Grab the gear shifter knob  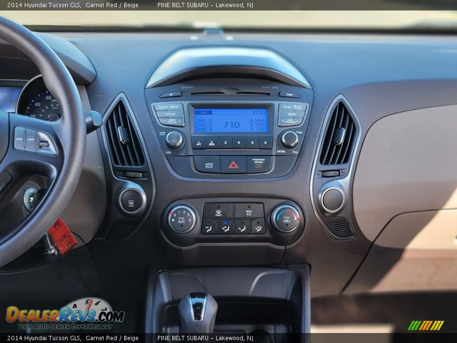[198, 312]
